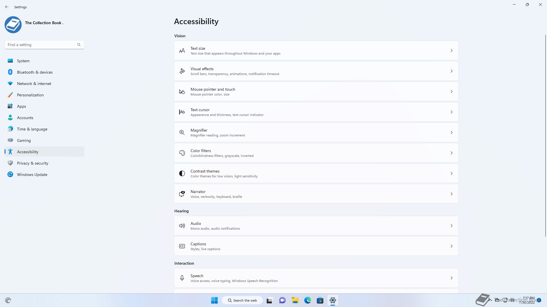Expand Narrator chevron arrow
Screen dimensions: 547x307
[452, 194]
